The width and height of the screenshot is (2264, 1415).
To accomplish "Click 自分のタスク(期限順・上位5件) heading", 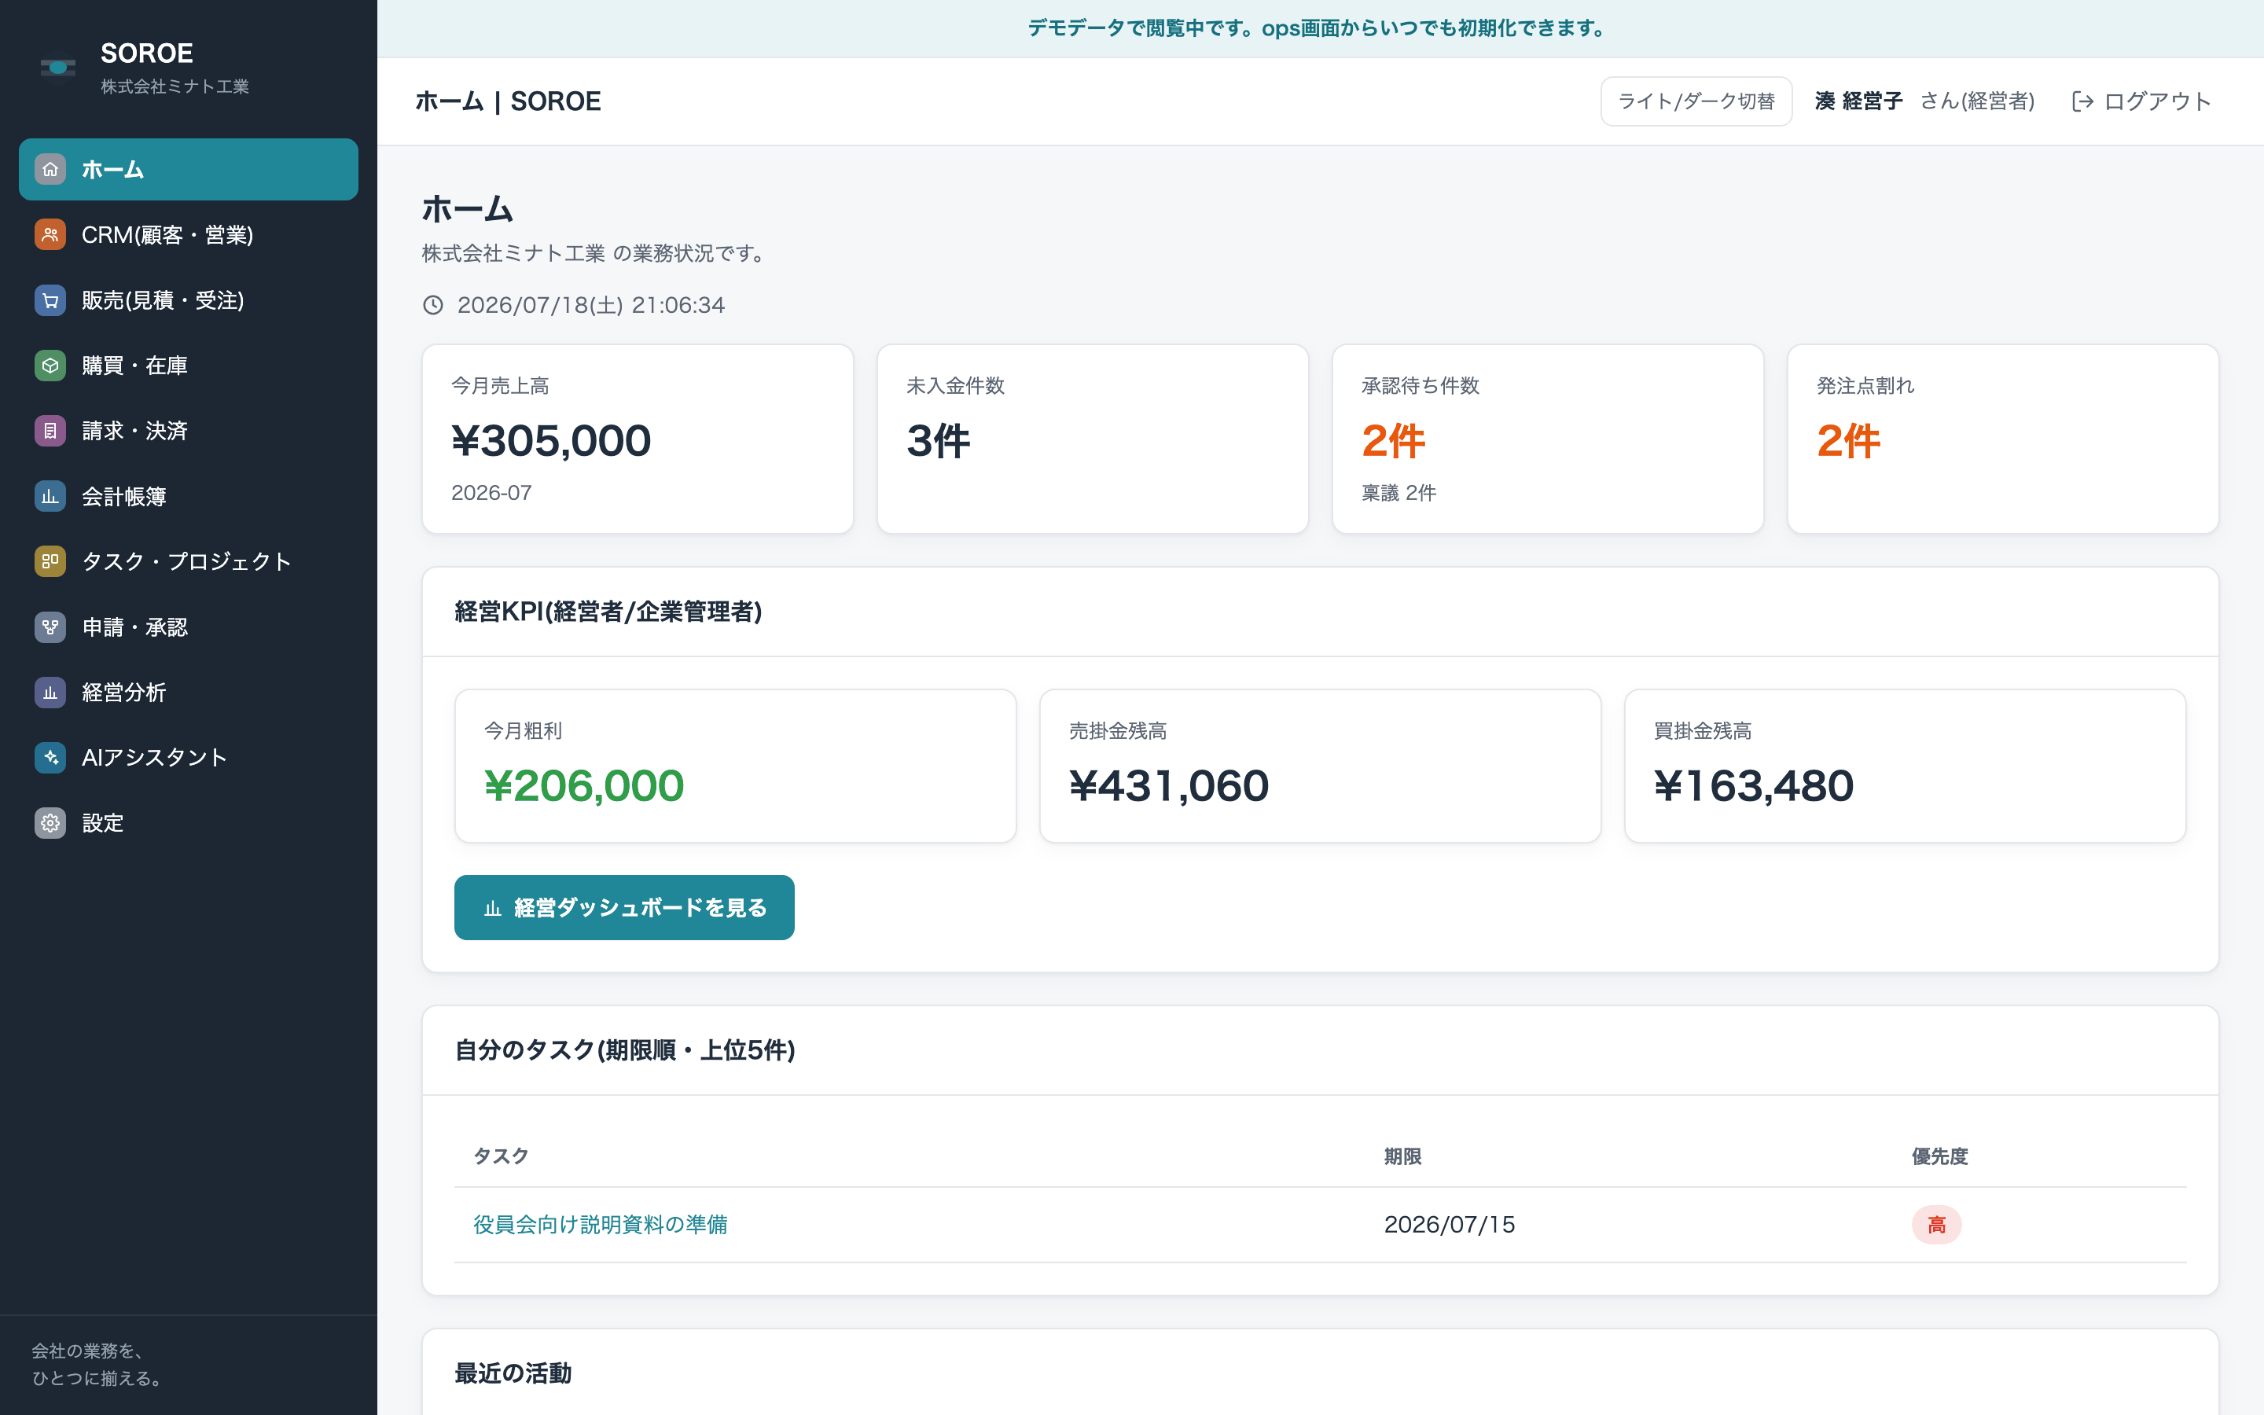I will (625, 1050).
